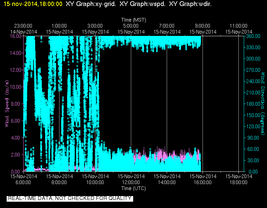
Task: Click the yellow timestamp 15-nov-2014,18:00:00
Action: [33, 4]
